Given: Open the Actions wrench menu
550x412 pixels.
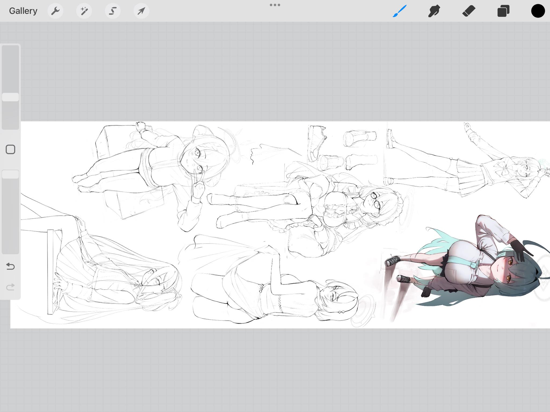Looking at the screenshot, I should 55,11.
